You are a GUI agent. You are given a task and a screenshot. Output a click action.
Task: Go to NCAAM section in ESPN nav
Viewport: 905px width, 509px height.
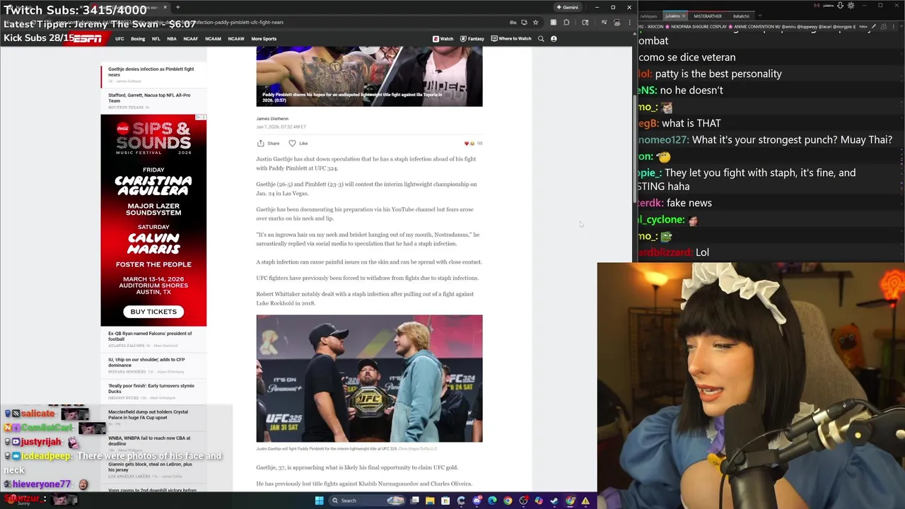click(213, 39)
